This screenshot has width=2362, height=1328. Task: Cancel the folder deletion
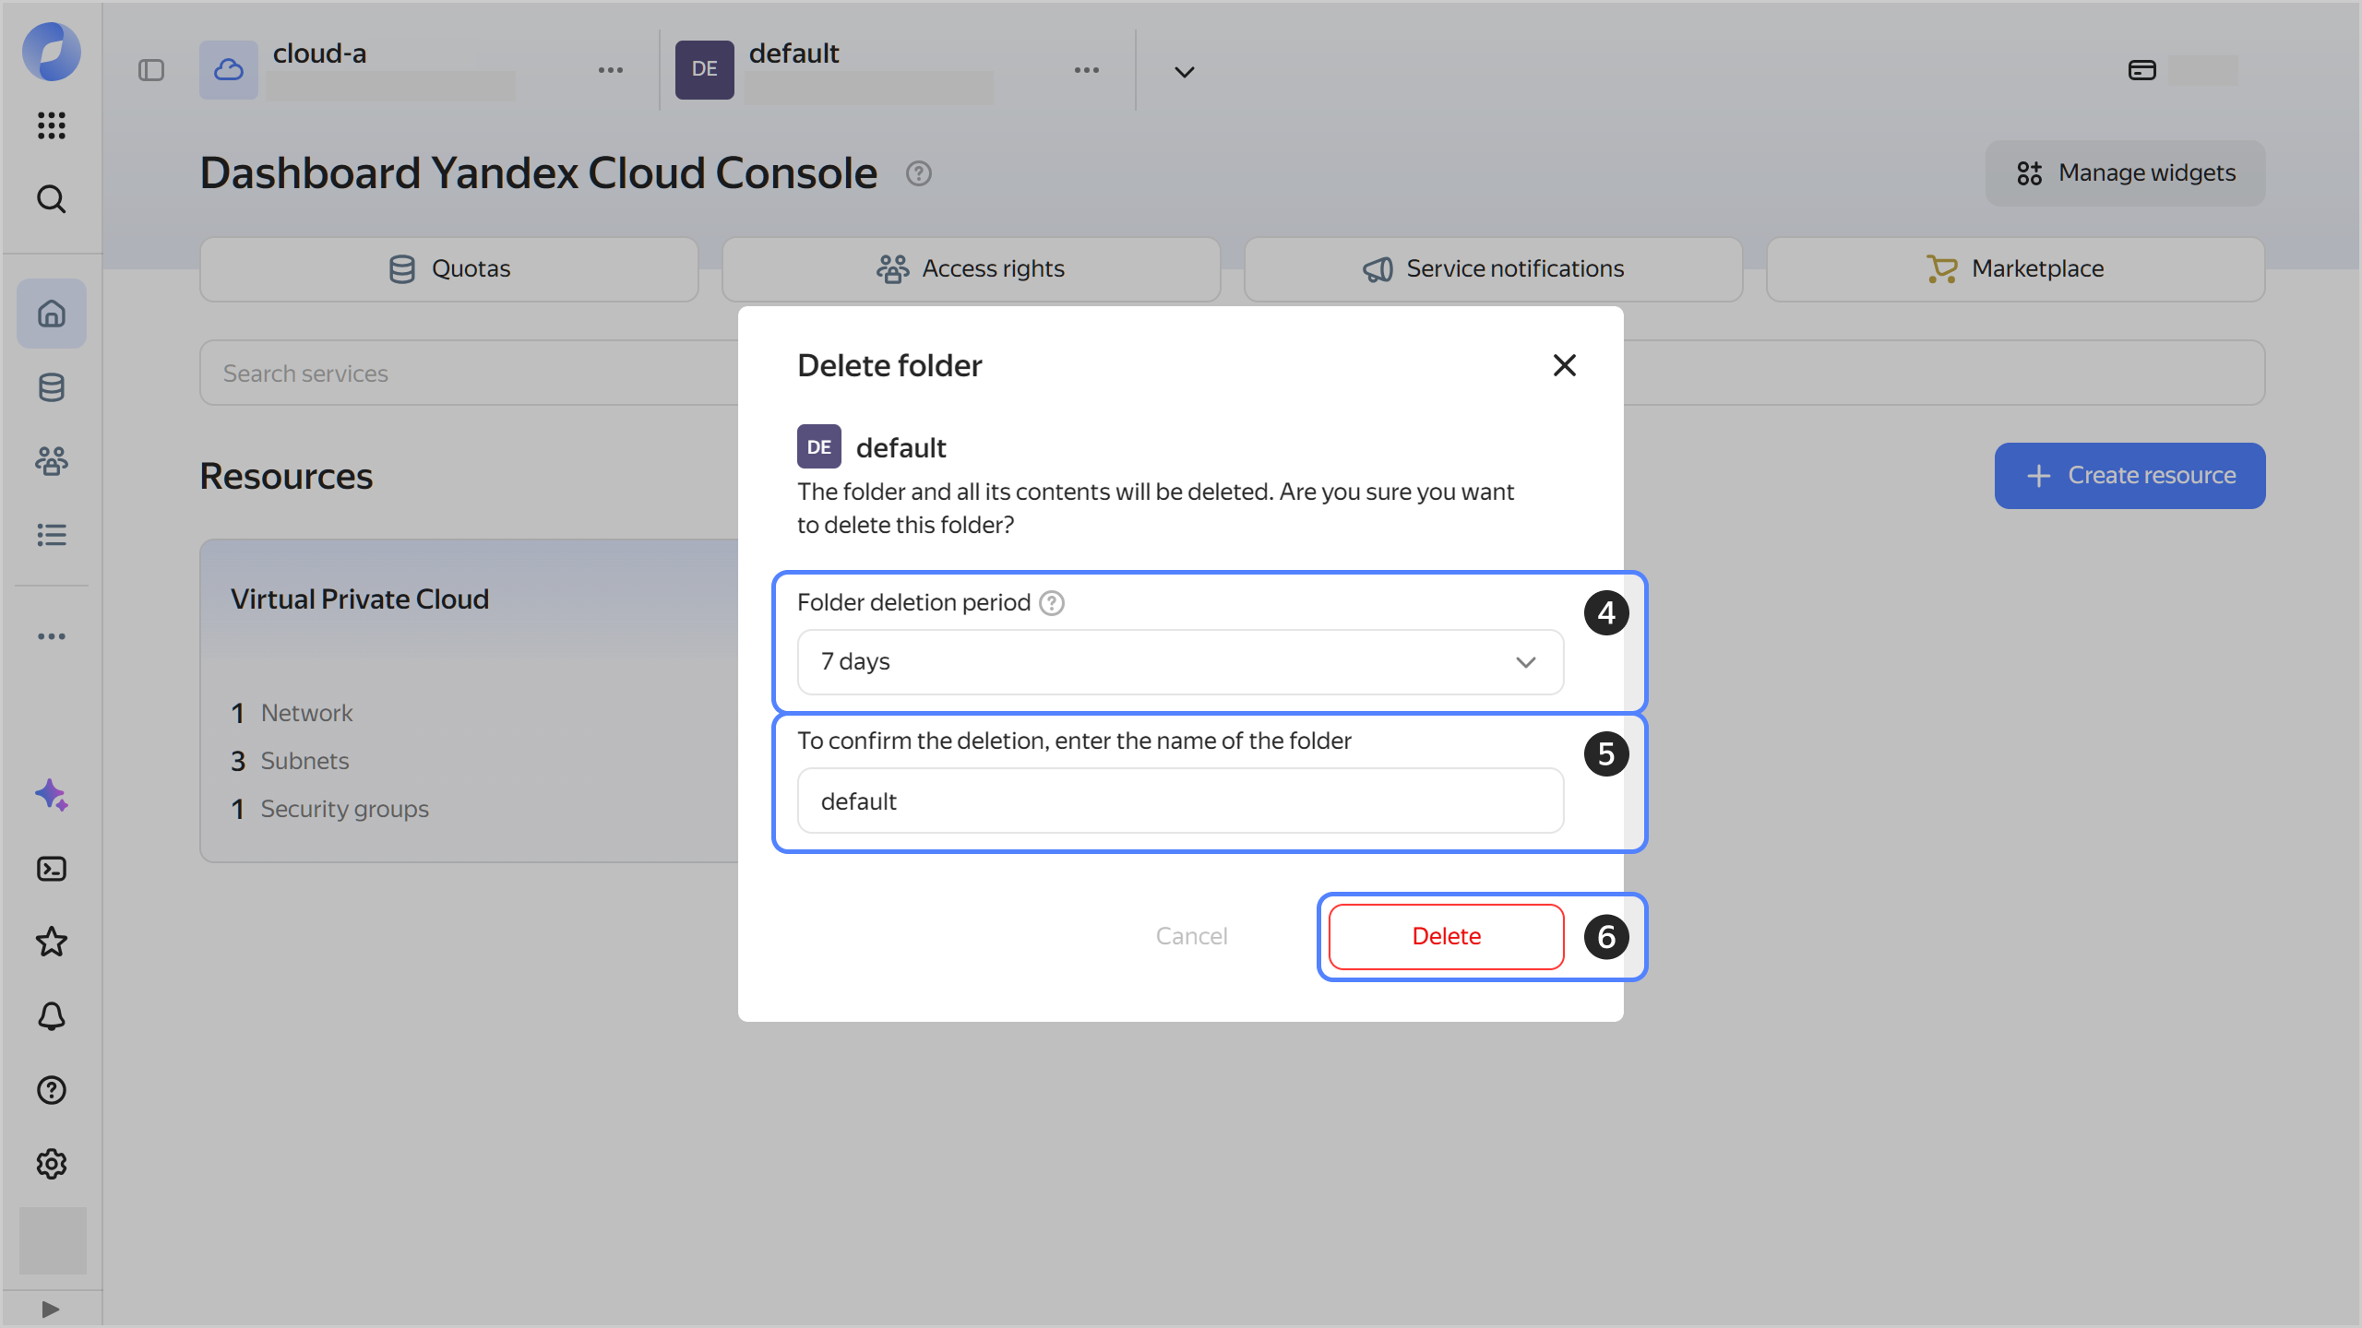(1191, 936)
